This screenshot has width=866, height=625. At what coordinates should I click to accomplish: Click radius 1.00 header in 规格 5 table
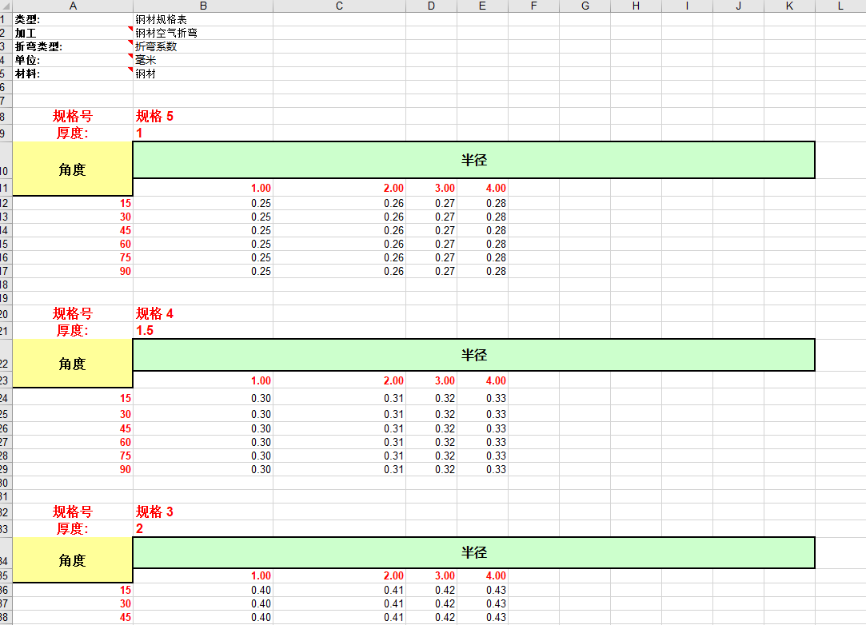[203, 189]
